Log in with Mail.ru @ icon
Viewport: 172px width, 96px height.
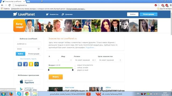tap(37, 64)
